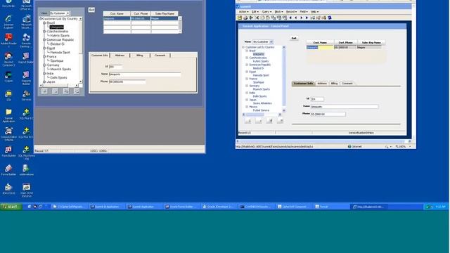450x253 pixels.
Task: Open the Cygwin desktop icon
Action: (8, 77)
